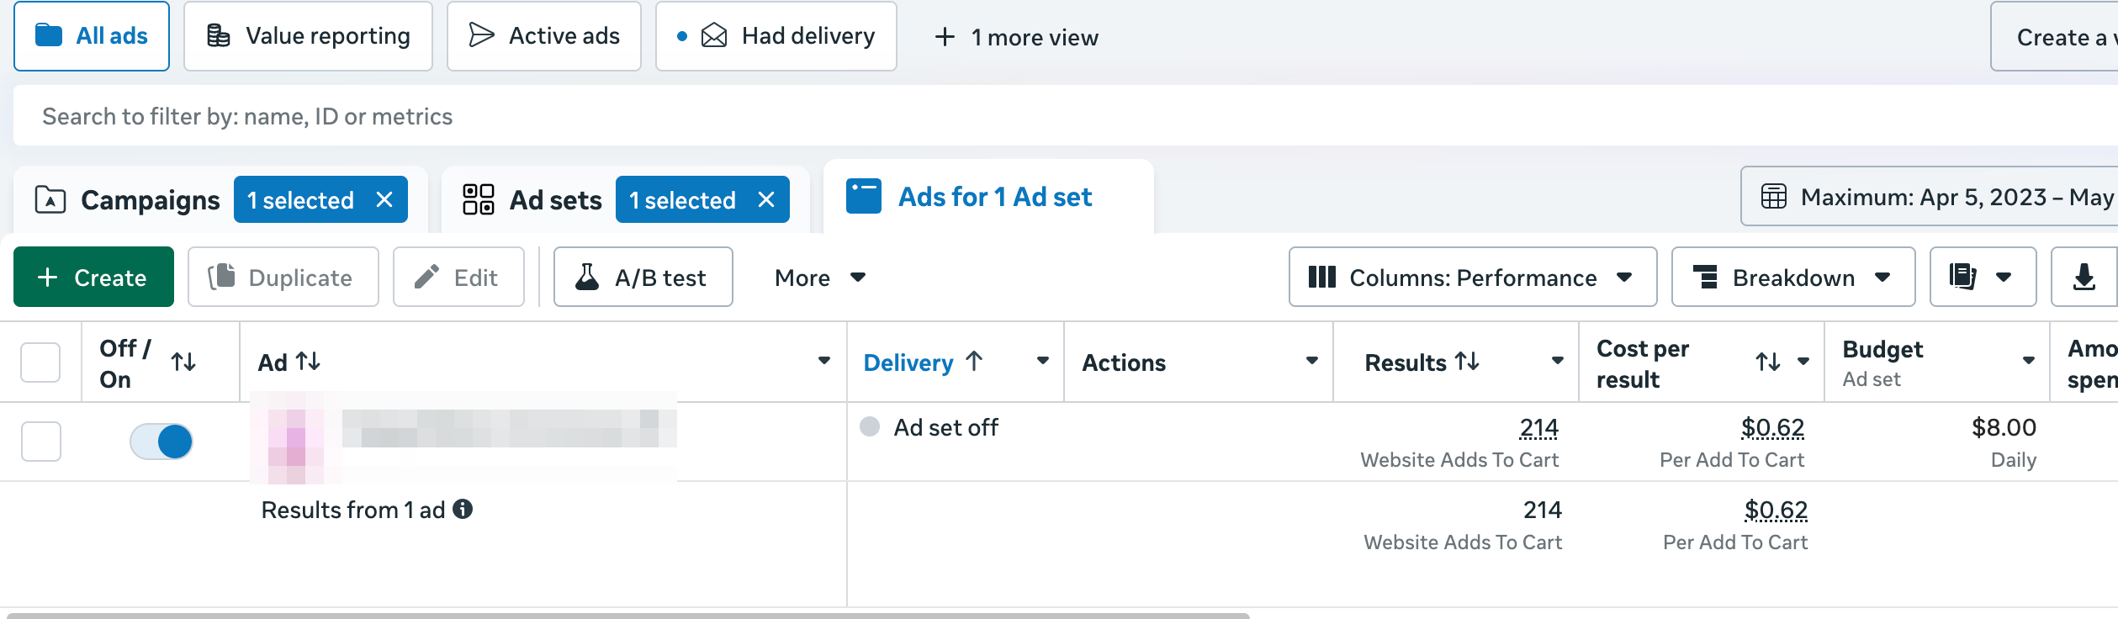2118x619 pixels.
Task: Click the search filter field
Action: pos(1066,116)
